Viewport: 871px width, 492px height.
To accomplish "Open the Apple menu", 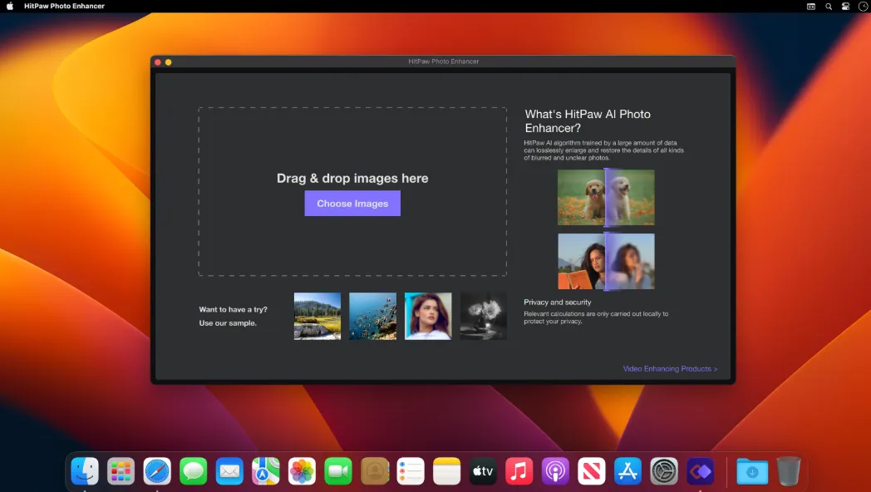I will click(9, 6).
